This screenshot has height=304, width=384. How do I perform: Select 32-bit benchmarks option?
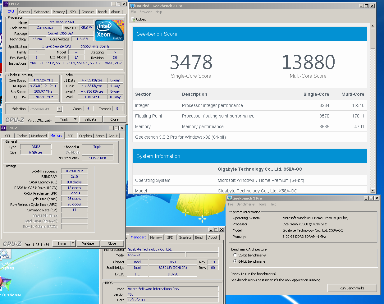point(235,255)
